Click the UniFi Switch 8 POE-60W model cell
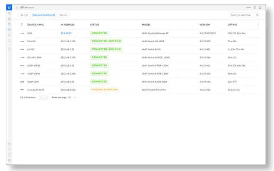 coord(155,82)
